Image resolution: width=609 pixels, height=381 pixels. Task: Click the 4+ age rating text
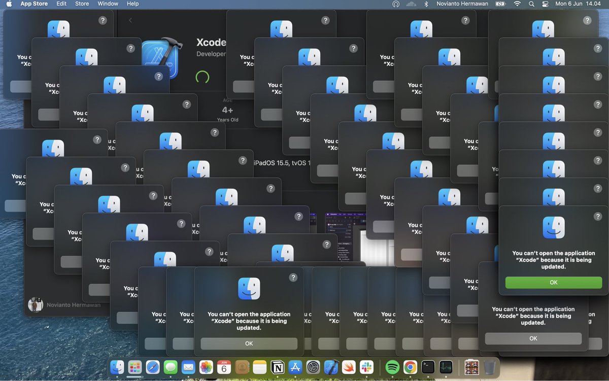(x=227, y=110)
